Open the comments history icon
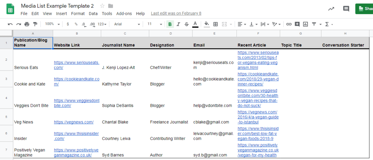This screenshot has width=373, height=160. coord(346,9)
